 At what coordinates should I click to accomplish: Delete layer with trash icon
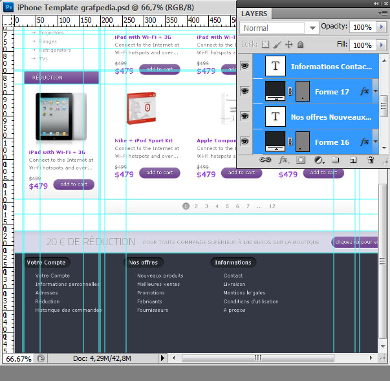tap(371, 160)
